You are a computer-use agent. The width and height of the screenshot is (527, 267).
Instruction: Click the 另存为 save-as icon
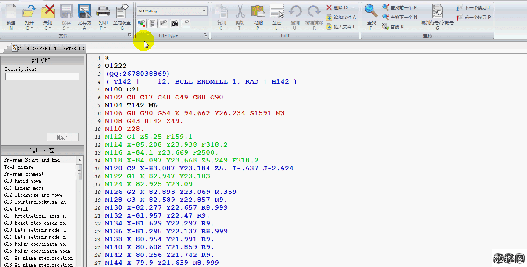[x=84, y=12]
